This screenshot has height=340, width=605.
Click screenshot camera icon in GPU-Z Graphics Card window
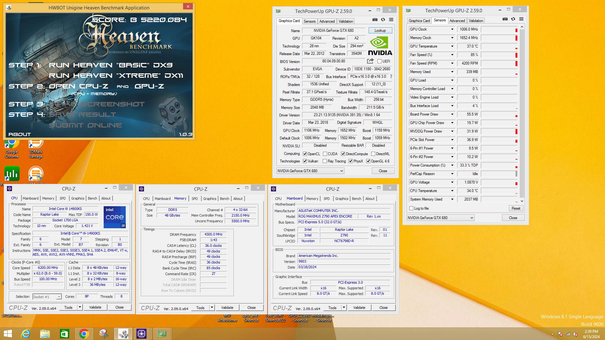[375, 20]
